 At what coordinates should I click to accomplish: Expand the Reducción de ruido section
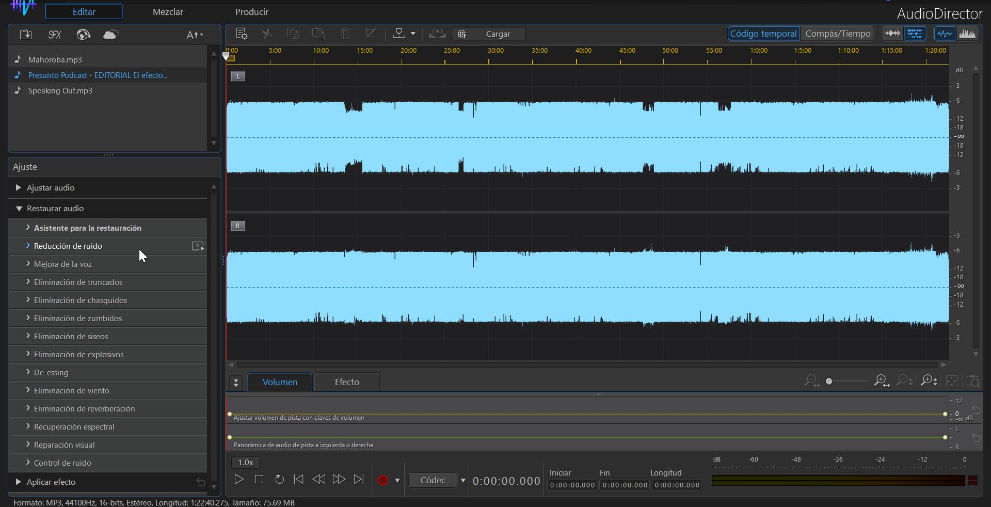pos(68,246)
